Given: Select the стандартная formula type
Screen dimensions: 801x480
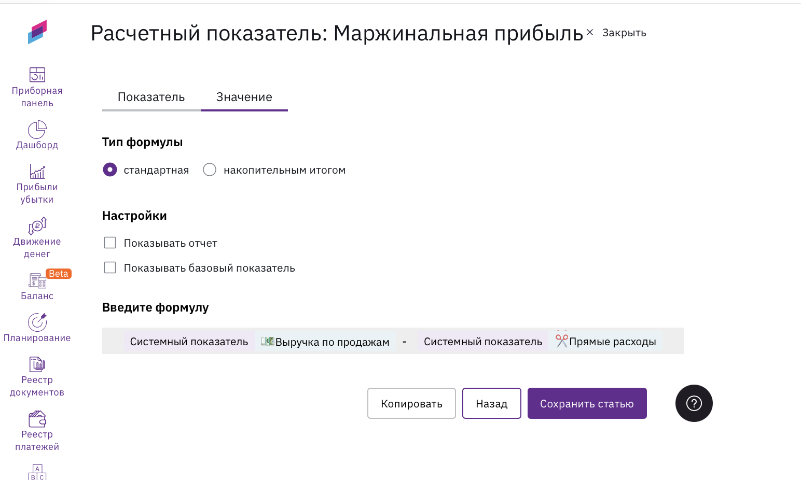Looking at the screenshot, I should pyautogui.click(x=110, y=170).
